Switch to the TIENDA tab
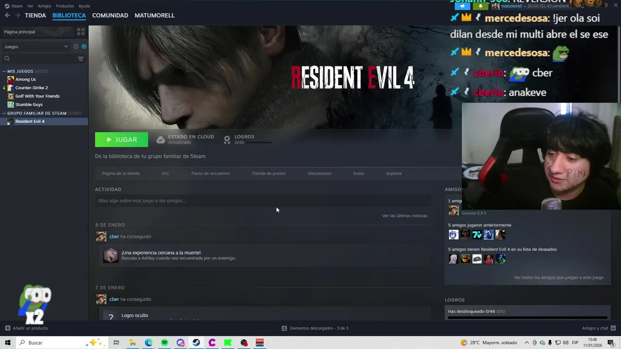Image resolution: width=621 pixels, height=349 pixels. click(35, 16)
